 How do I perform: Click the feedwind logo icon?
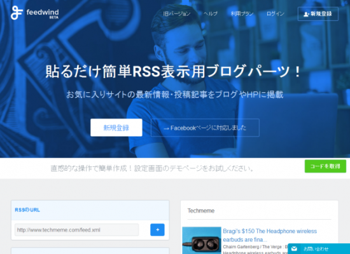17,13
